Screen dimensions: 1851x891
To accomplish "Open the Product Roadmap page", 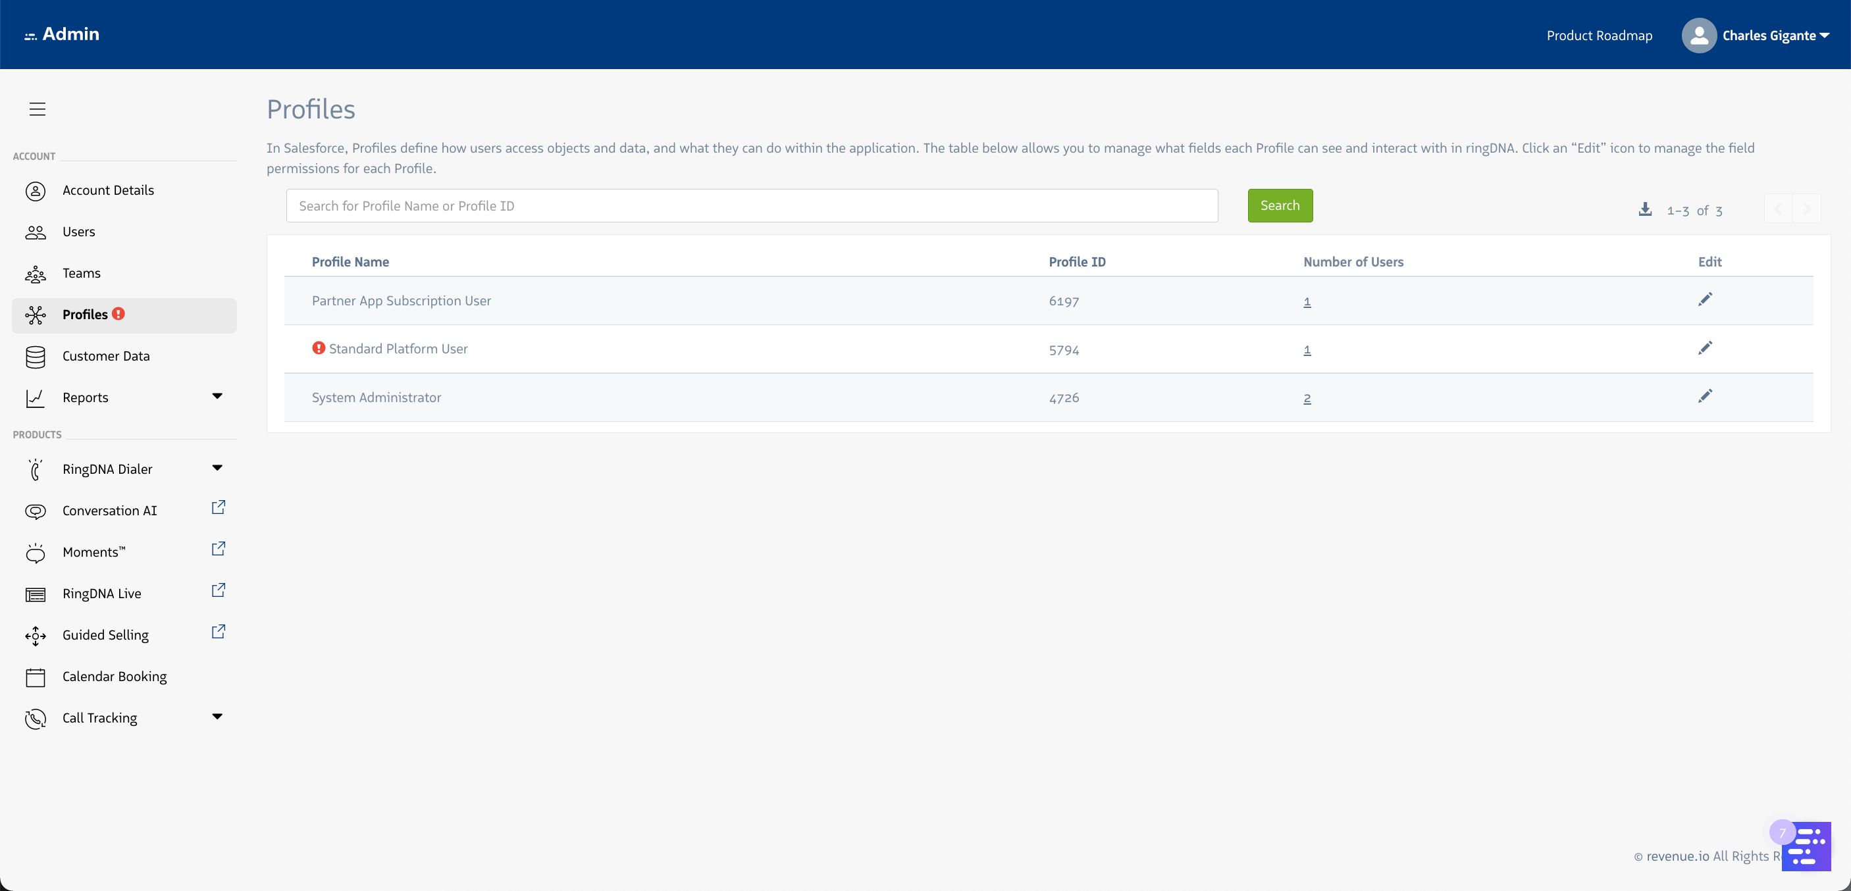I will (x=1599, y=36).
